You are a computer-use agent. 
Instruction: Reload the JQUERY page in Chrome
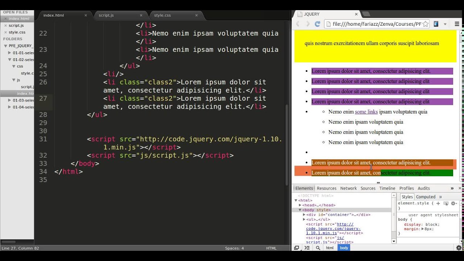point(318,24)
